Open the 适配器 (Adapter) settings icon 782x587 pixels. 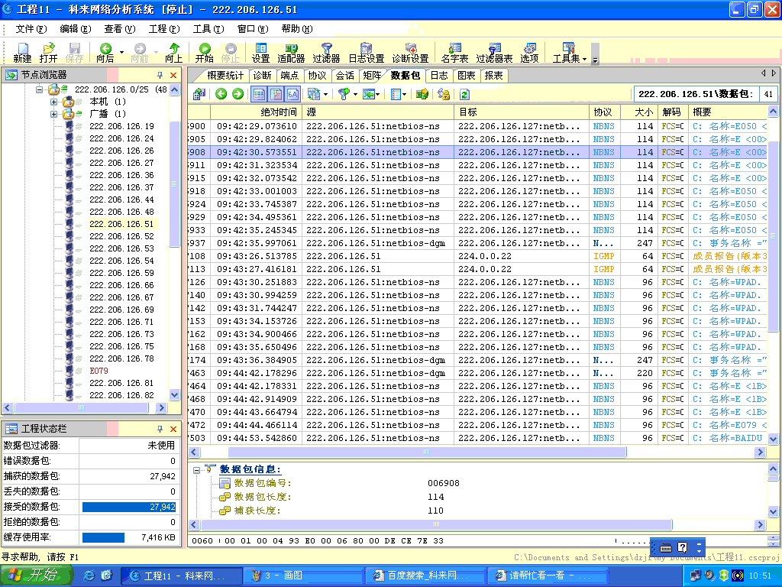291,52
